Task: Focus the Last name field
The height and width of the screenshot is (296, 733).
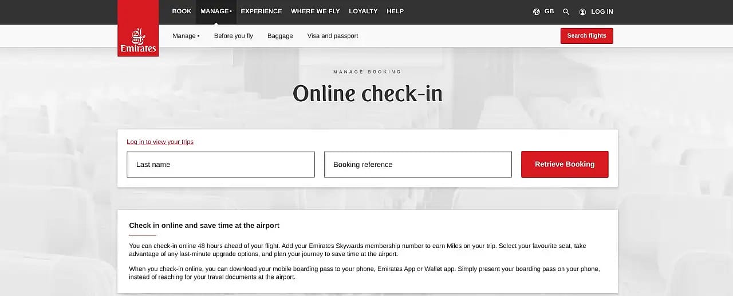Action: tap(220, 165)
